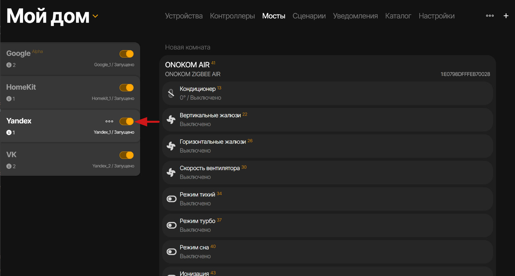
Task: Open the Сценарии tab
Action: pyautogui.click(x=309, y=16)
